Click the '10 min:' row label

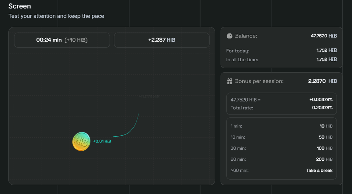(238, 137)
